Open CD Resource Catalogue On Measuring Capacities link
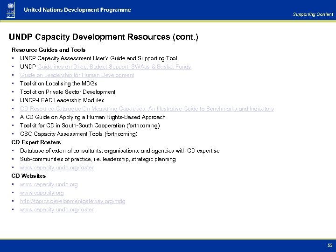The width and height of the screenshot is (336, 252). click(x=147, y=109)
